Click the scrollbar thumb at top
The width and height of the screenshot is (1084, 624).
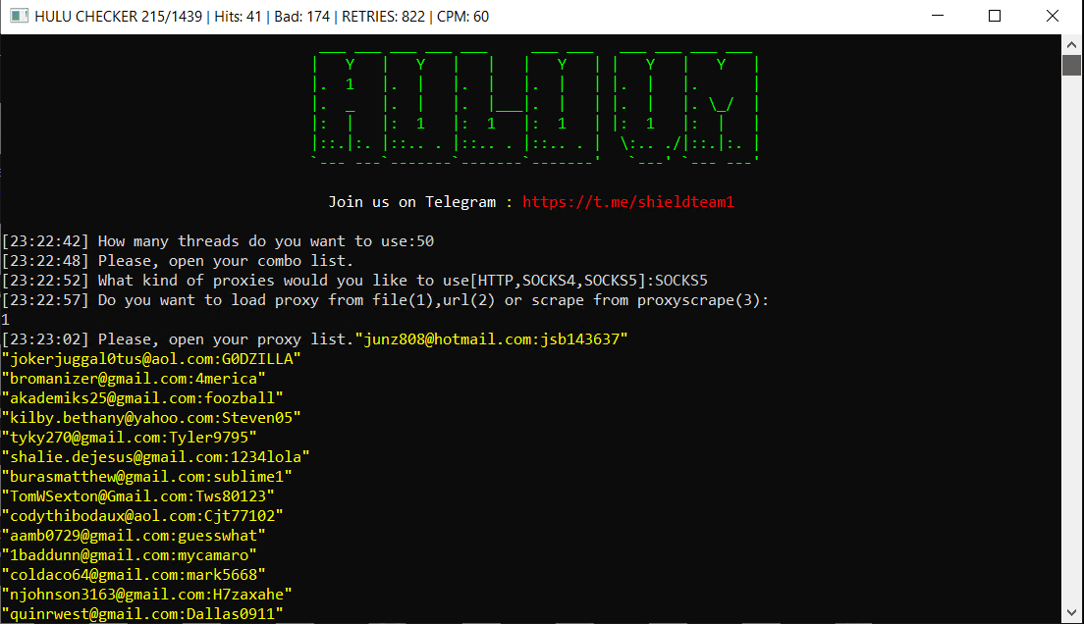tap(1072, 64)
